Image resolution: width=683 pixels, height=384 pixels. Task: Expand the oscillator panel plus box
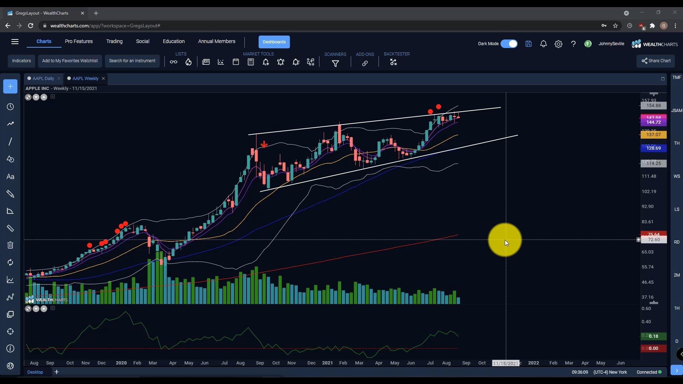[x=53, y=308]
